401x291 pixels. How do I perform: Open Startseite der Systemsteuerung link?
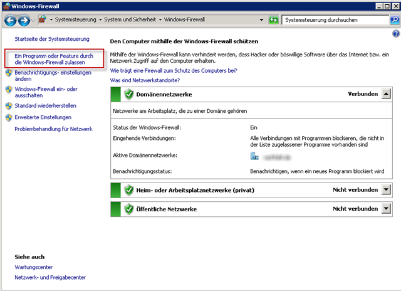[52, 39]
